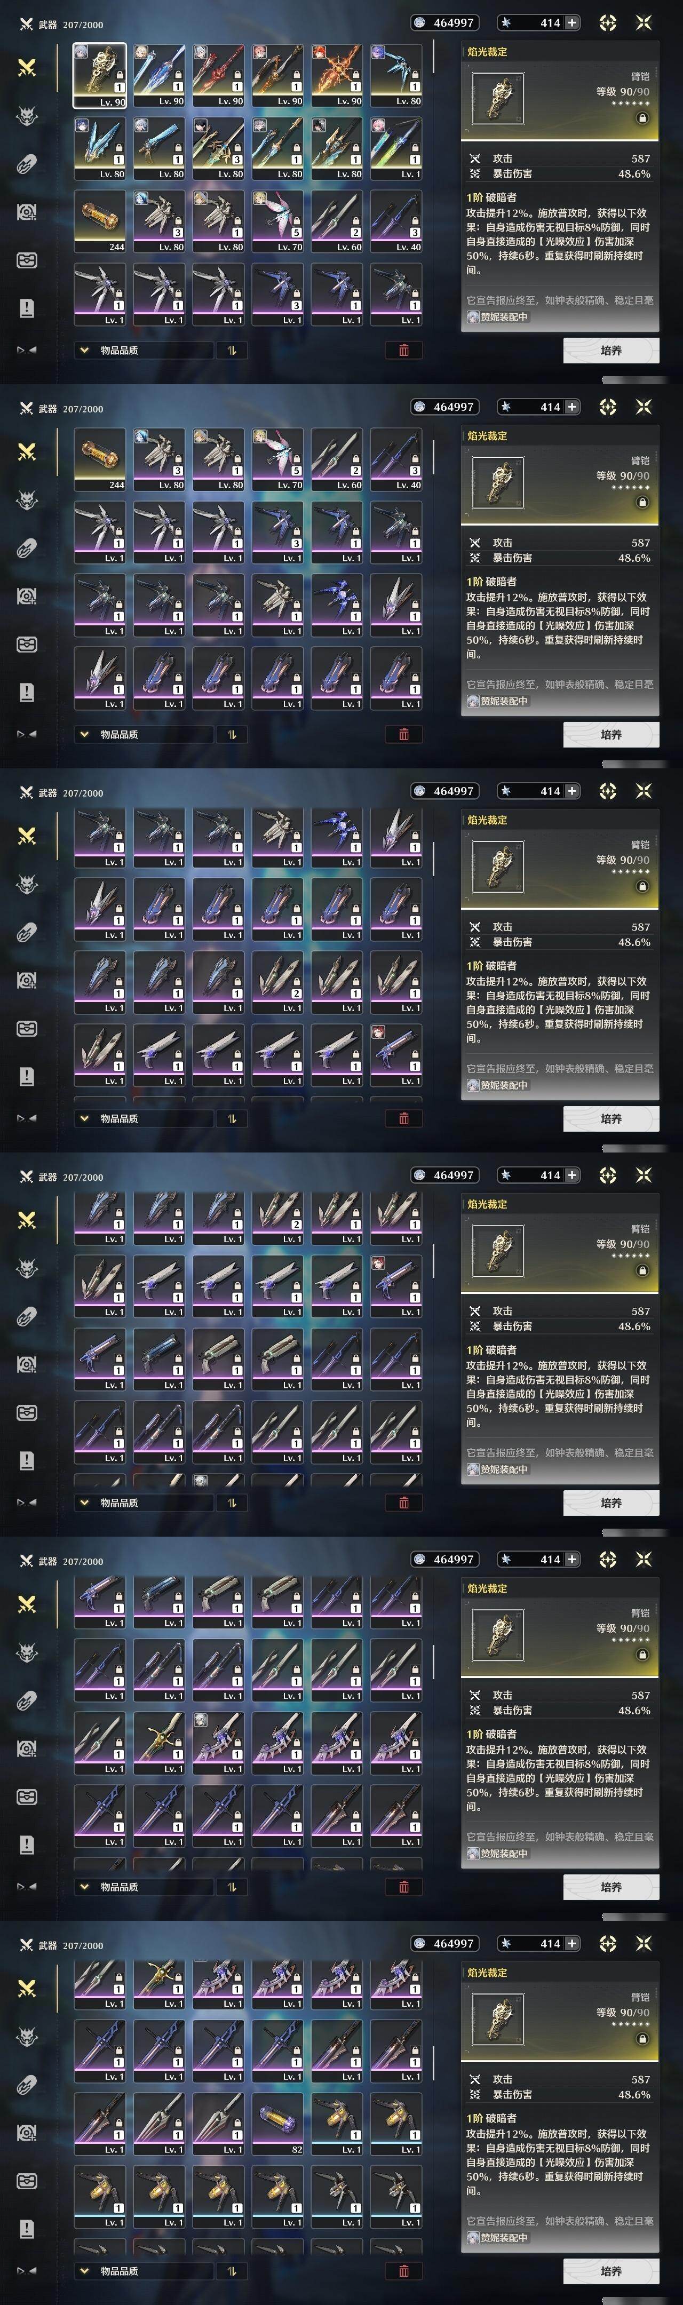Open the exclamation-mark tab in the bottommost sidebar
This screenshot has width=683, height=2305.
(27, 2228)
